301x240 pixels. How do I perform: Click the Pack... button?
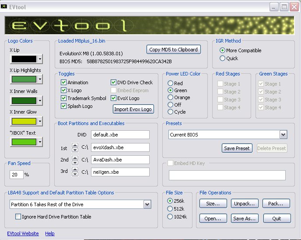(276, 204)
